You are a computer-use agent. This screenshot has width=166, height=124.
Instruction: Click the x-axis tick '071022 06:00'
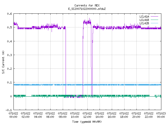tap(50, 115)
